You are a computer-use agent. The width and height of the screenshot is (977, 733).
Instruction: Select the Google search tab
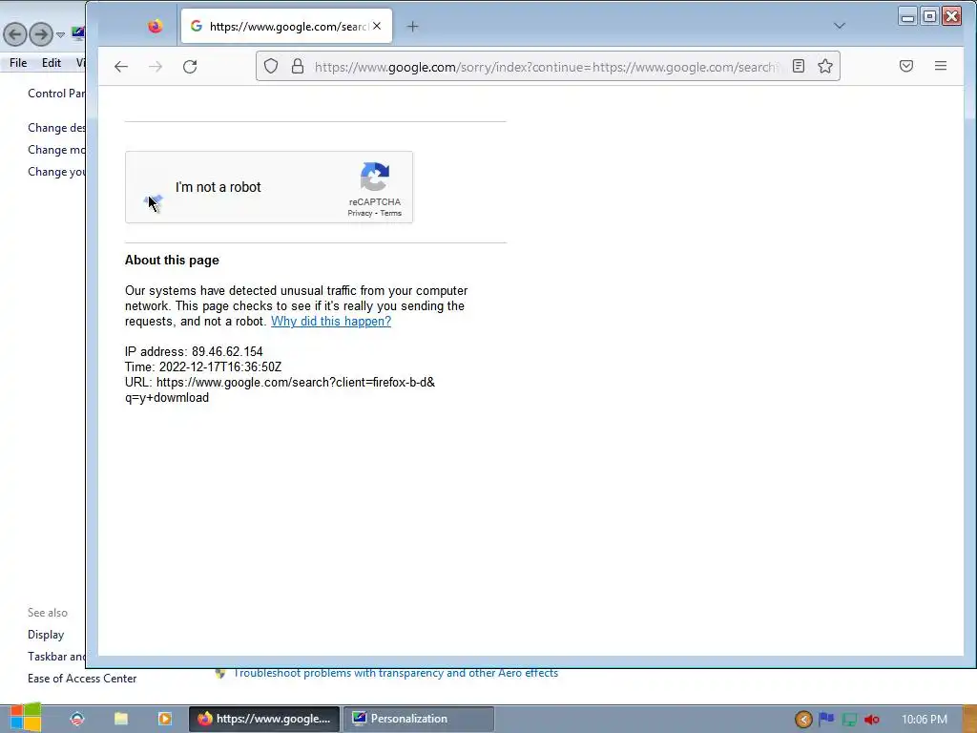286,26
